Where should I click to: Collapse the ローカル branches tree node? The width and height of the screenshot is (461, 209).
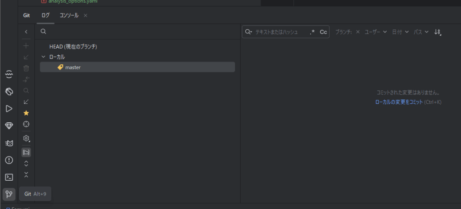point(43,57)
